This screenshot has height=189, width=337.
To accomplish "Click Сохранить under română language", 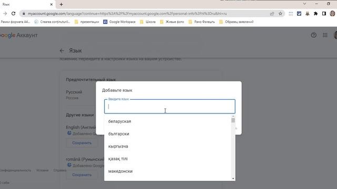I will [x=82, y=175].
